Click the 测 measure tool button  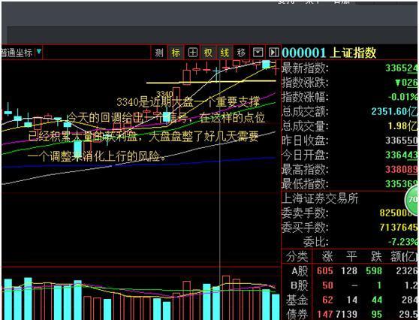click(159, 53)
